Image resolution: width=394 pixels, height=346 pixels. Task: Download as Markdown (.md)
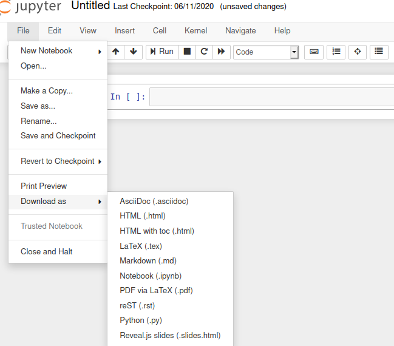pos(171,261)
